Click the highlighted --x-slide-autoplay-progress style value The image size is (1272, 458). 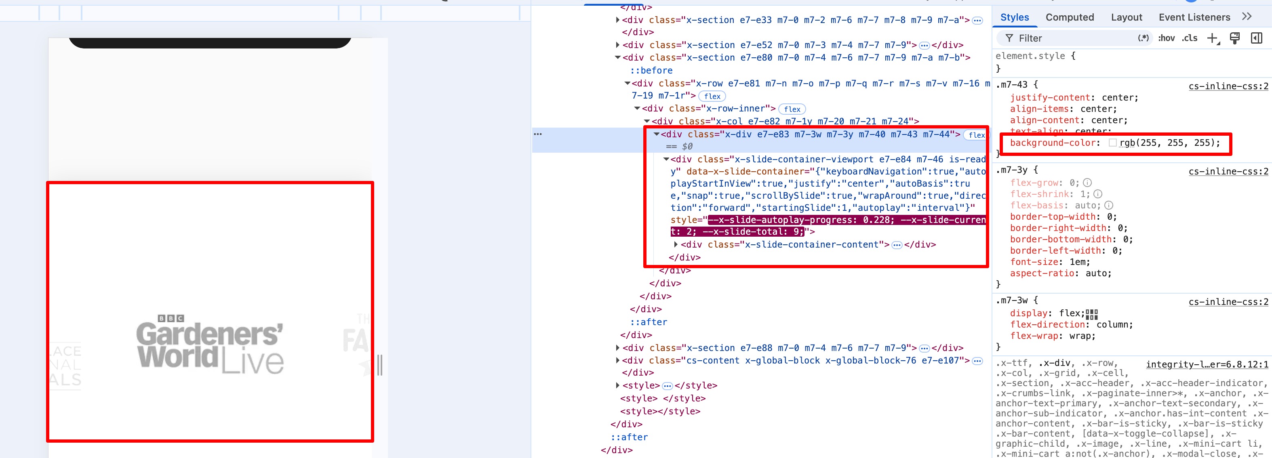coord(828,226)
